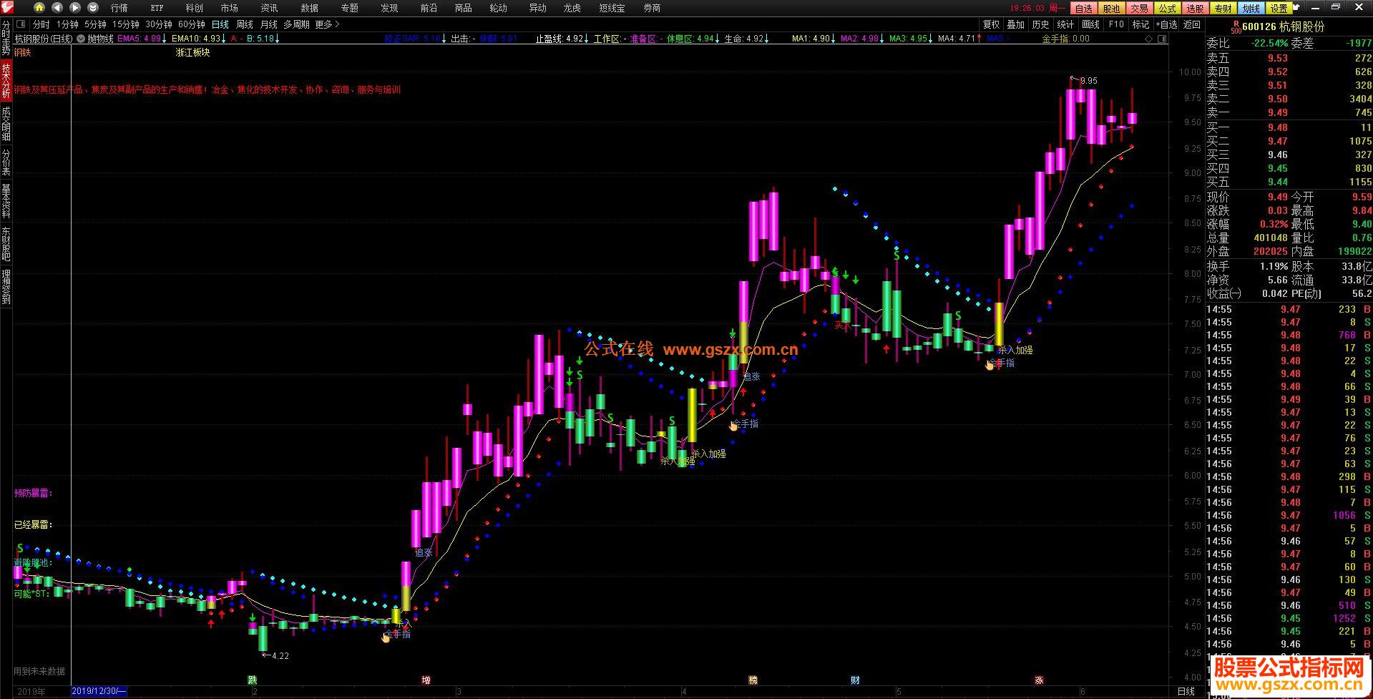This screenshot has height=699, width=1373.
Task: Click the 浙江板块 label
Action: tap(193, 53)
